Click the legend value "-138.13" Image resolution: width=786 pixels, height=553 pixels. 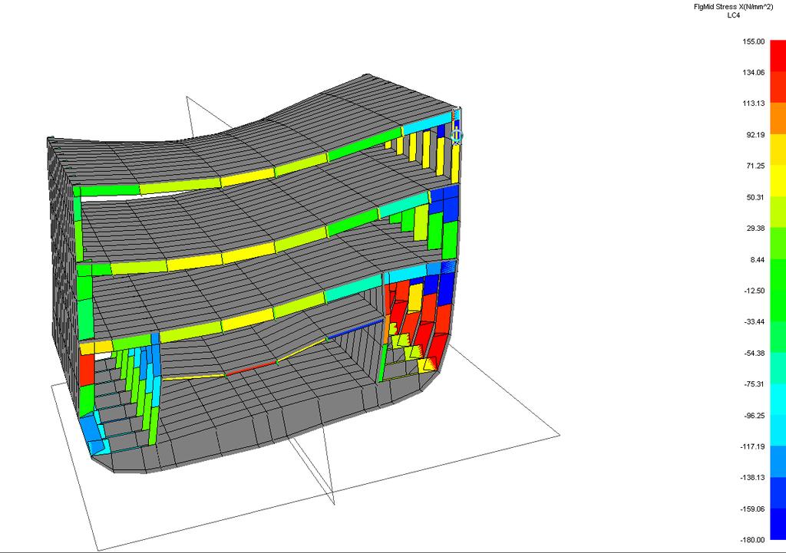pos(753,477)
